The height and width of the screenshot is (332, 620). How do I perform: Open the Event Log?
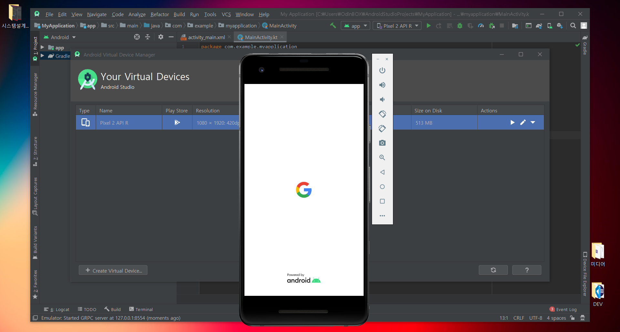click(x=563, y=309)
